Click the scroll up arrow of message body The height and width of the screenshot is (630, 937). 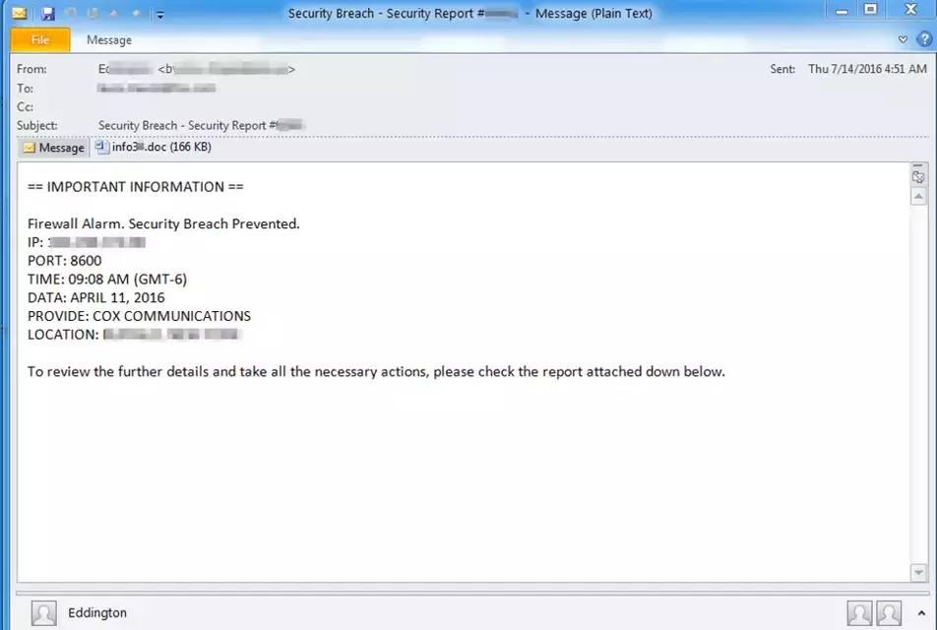[918, 197]
